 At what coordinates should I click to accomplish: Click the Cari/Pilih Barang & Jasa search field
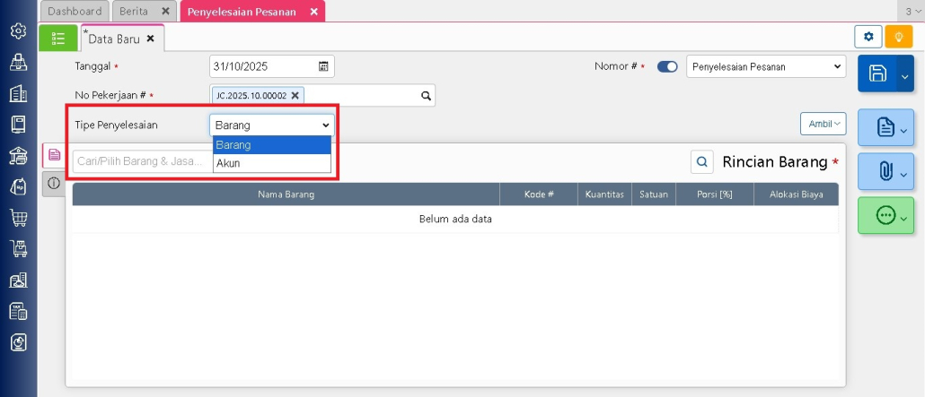click(141, 161)
